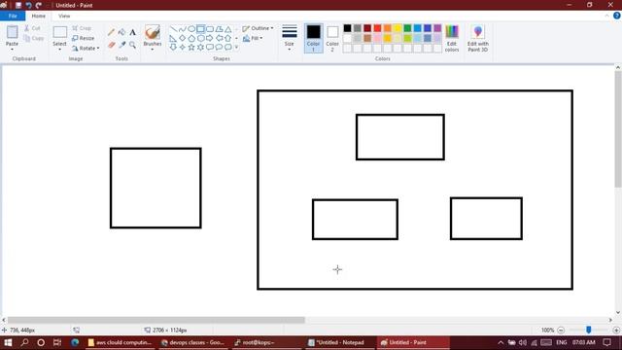Collapse the ribbon using the chevron

click(606, 16)
